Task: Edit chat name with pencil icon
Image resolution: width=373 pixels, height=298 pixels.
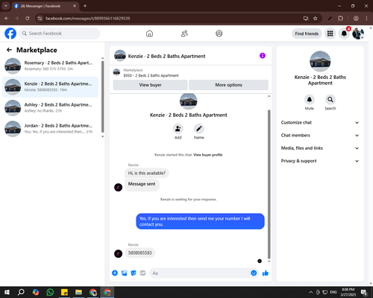Action: 199,129
